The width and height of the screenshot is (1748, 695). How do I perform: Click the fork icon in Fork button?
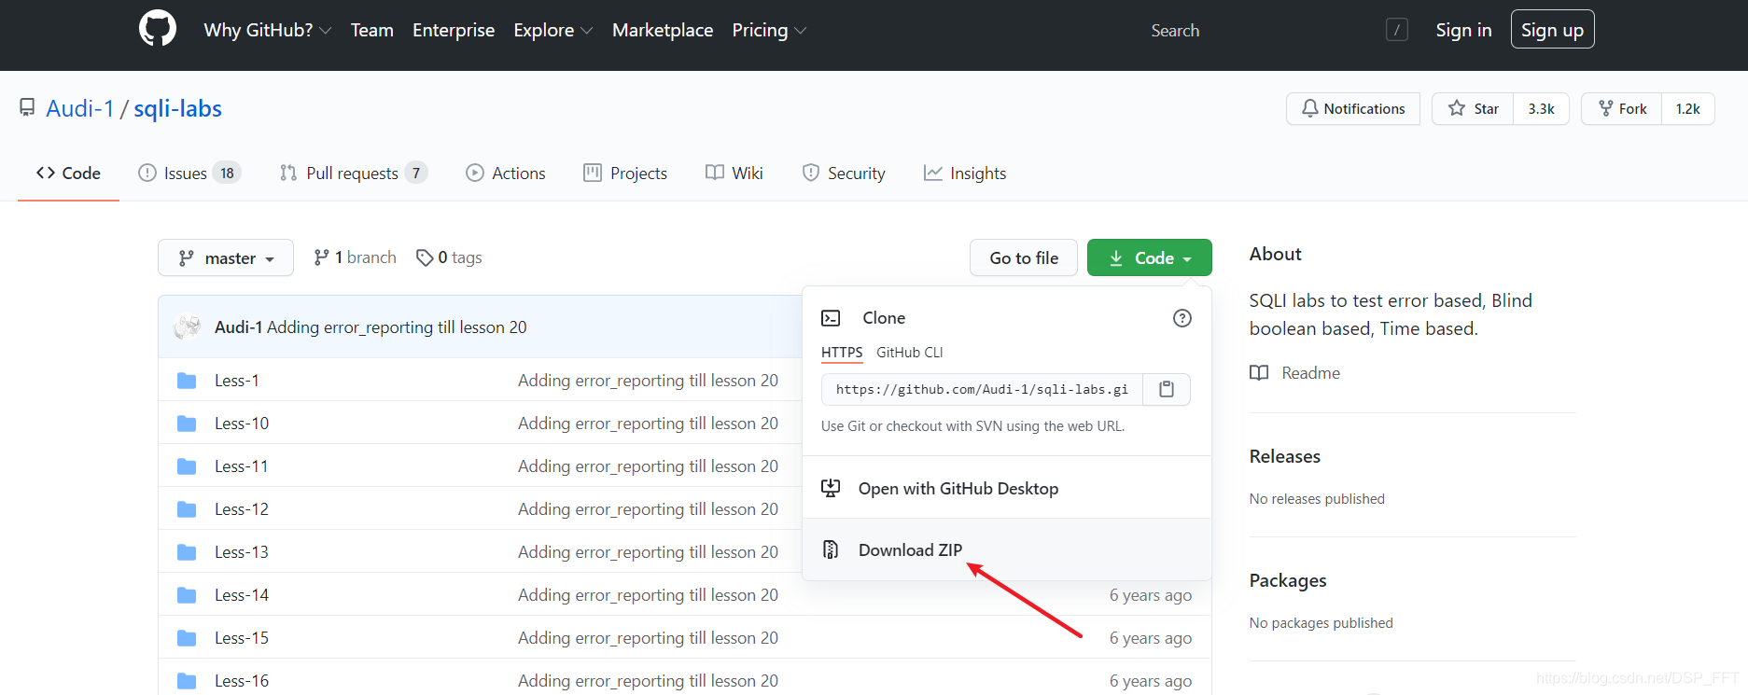tap(1606, 108)
